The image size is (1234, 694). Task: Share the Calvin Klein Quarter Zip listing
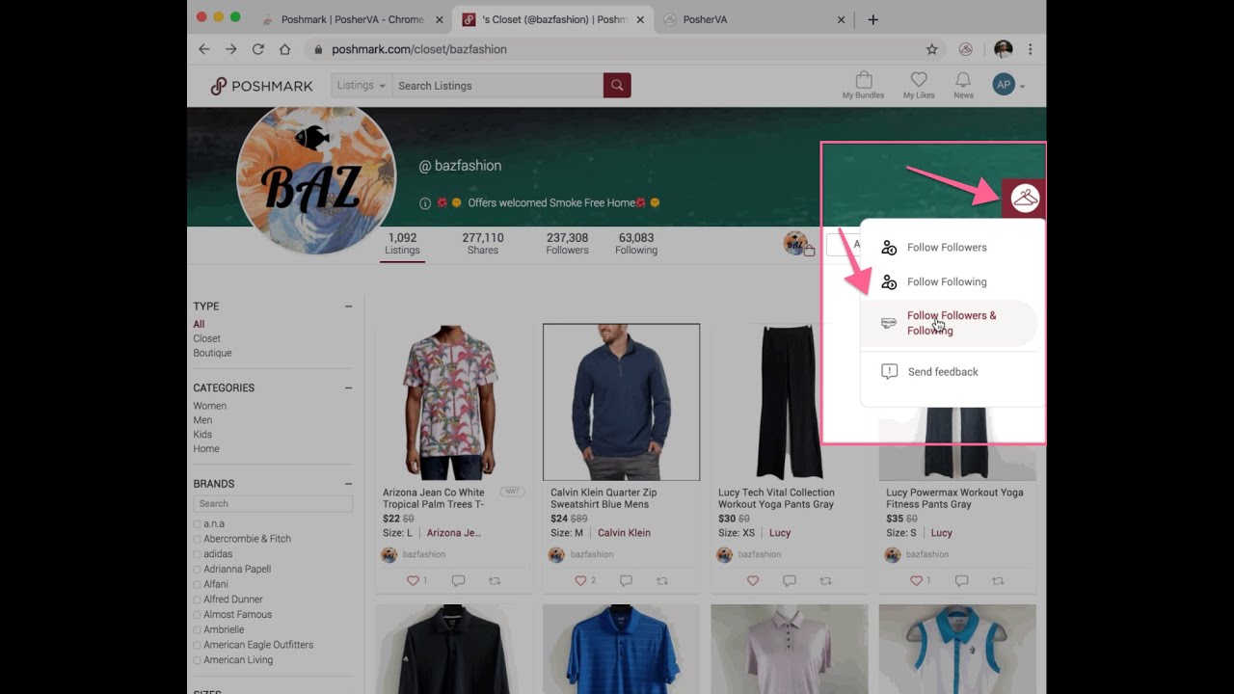pos(662,581)
